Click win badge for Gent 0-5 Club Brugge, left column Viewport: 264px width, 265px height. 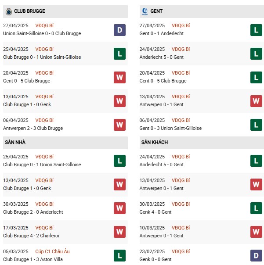pyautogui.click(x=119, y=77)
